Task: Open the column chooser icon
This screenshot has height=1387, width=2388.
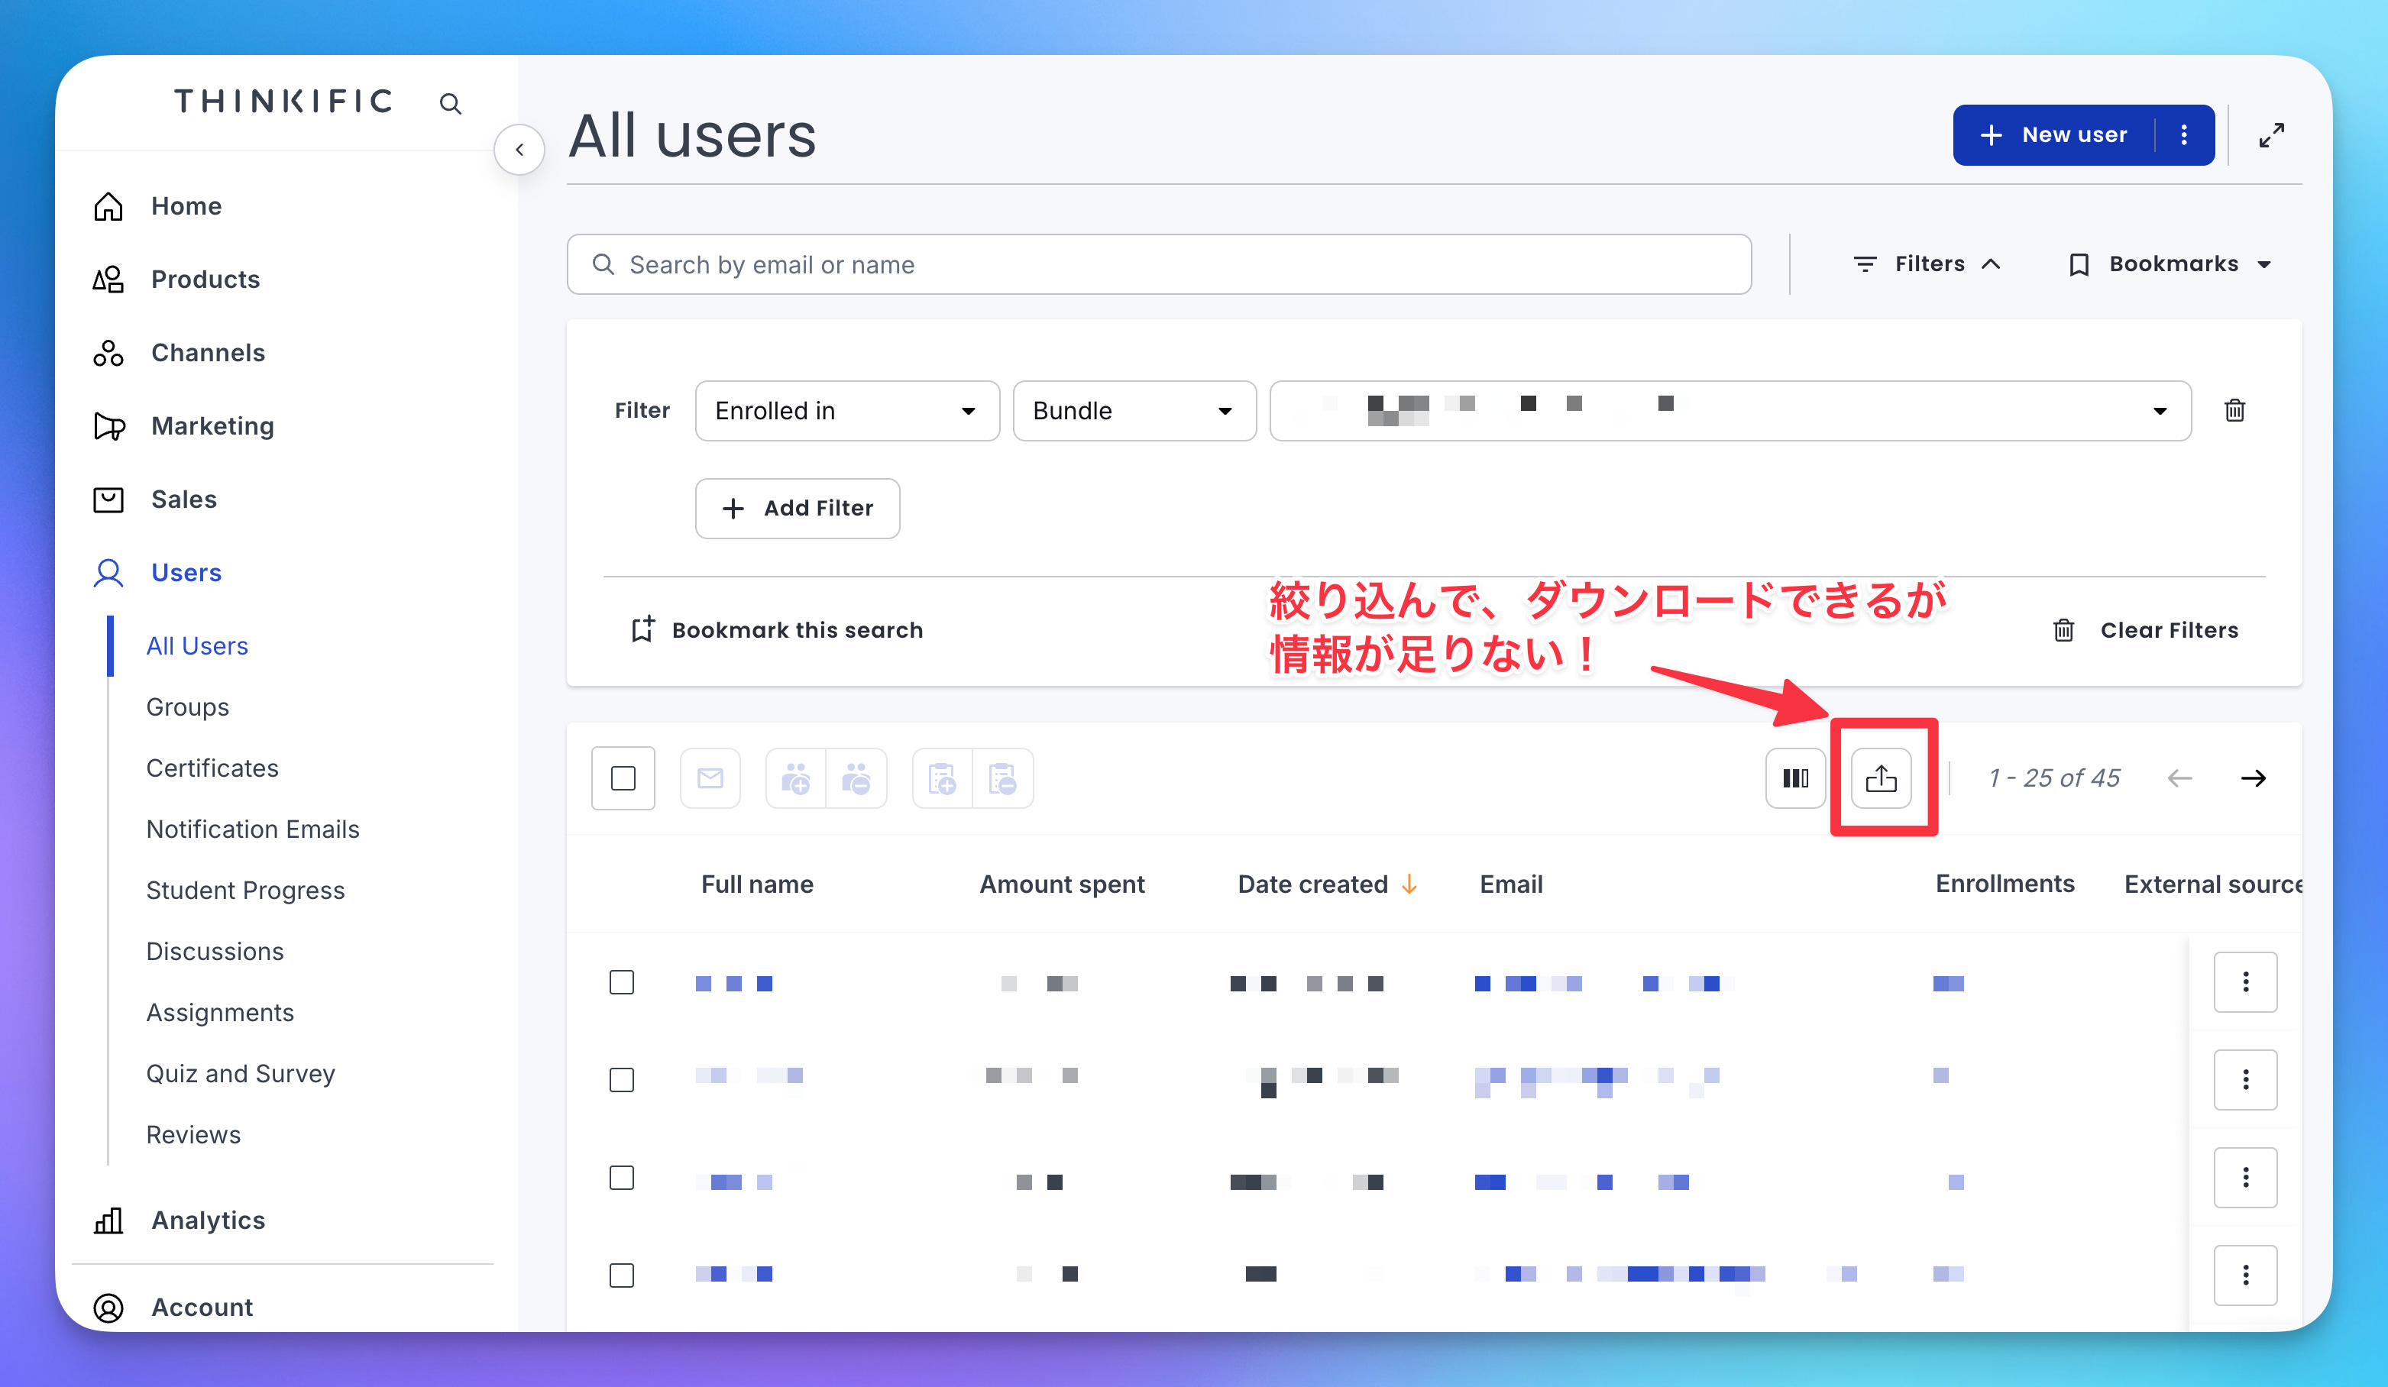Action: 1794,778
